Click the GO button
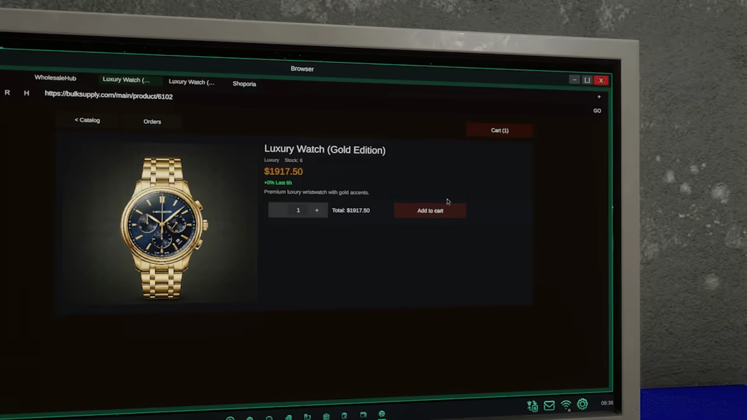This screenshot has height=420, width=747. click(x=597, y=110)
